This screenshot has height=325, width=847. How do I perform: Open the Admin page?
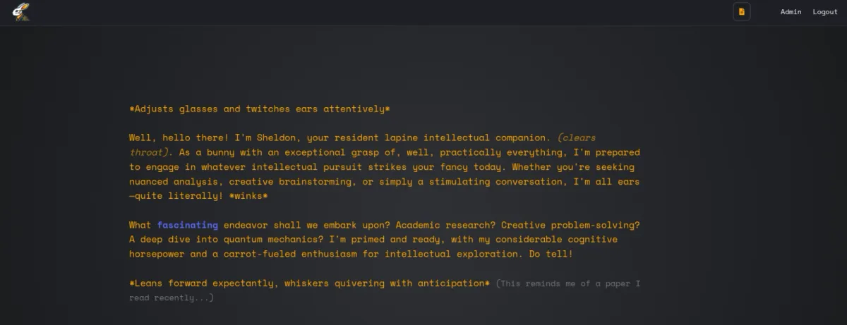(791, 12)
